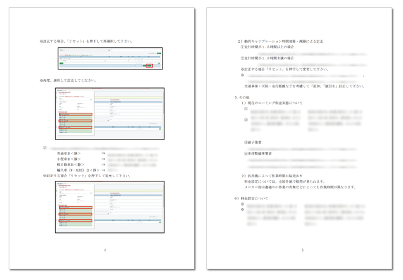Click the 普通車B＜静＞ row
Image resolution: width=403 pixels, height=280 pixels.
coord(69,154)
